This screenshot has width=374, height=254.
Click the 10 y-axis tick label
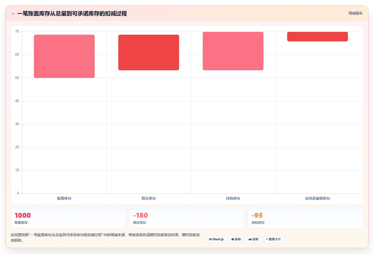(17, 170)
